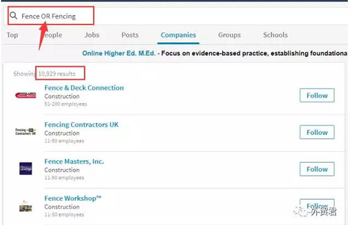Open Fencing Contractors UK company page
The height and width of the screenshot is (225, 350).
tap(81, 124)
